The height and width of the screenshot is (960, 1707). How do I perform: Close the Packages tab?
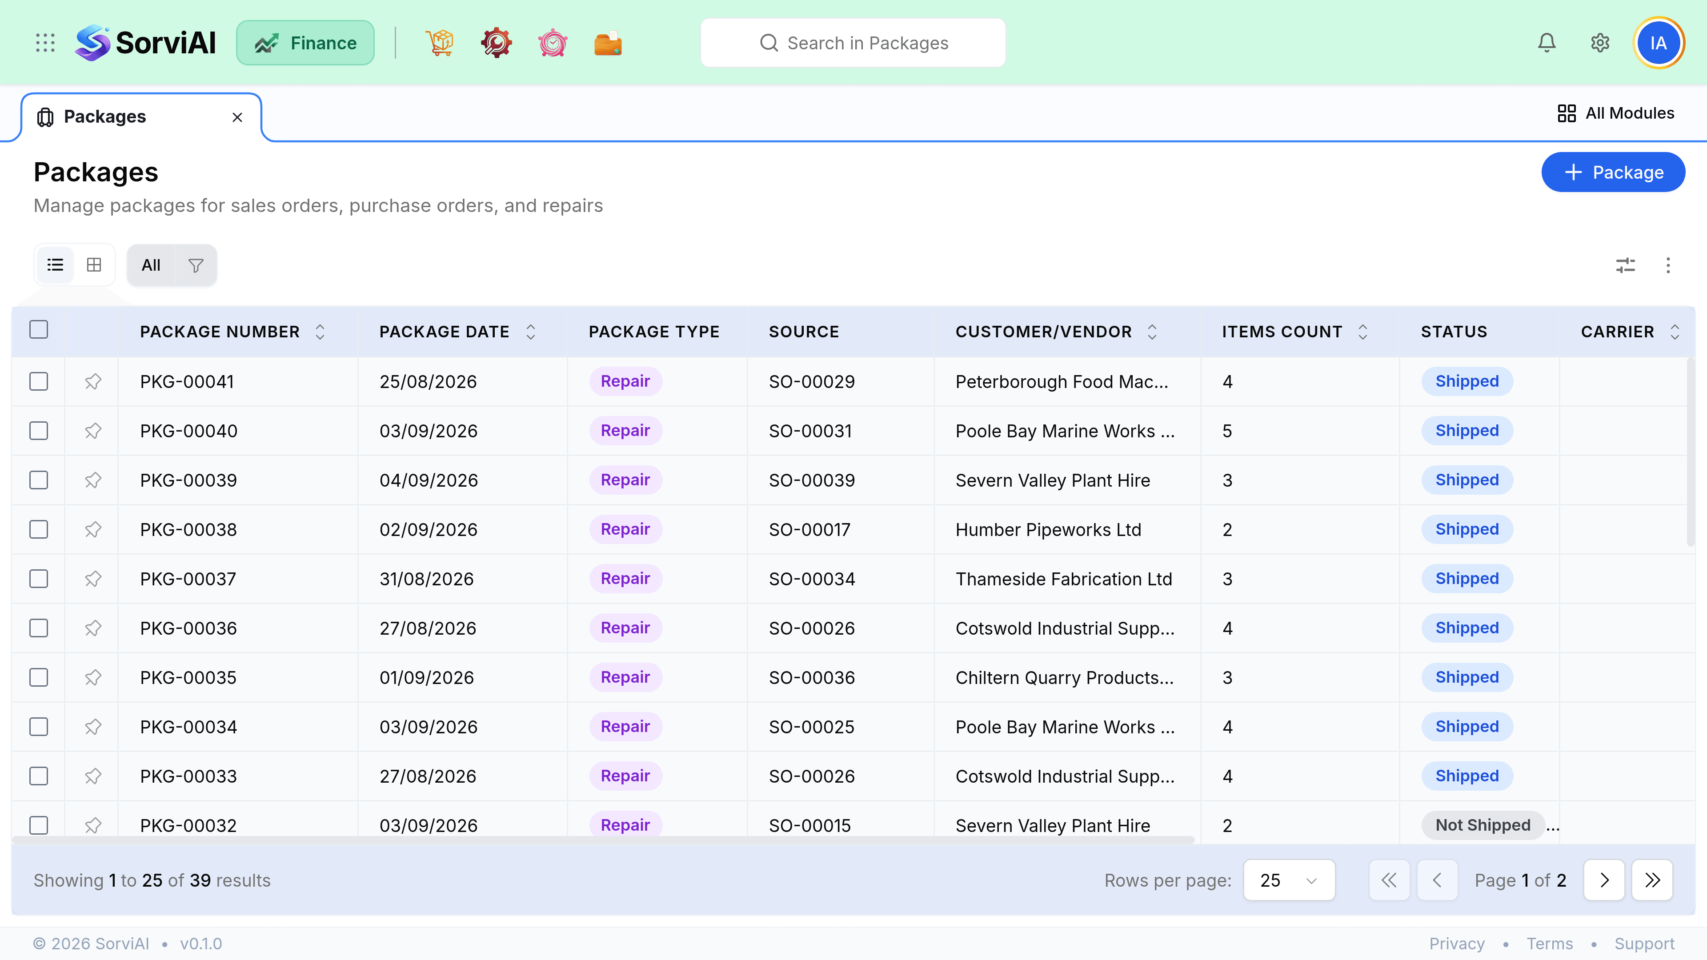237,117
